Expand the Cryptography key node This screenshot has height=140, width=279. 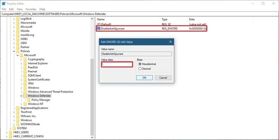tap(21, 59)
